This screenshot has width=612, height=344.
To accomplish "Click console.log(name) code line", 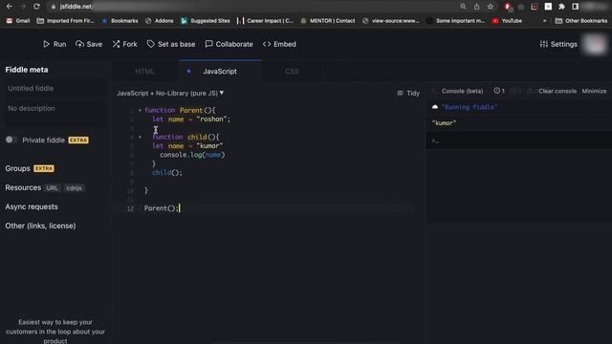I will coord(192,155).
